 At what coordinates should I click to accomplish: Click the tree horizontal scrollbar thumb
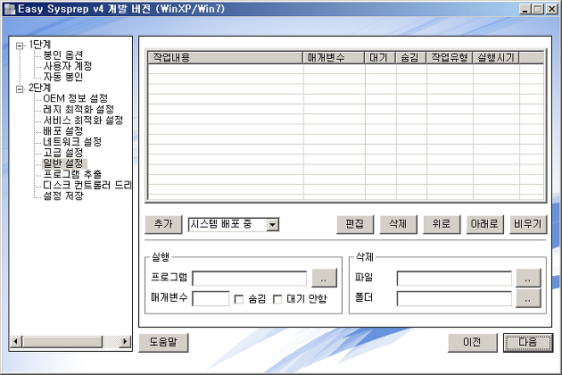pyautogui.click(x=62, y=341)
